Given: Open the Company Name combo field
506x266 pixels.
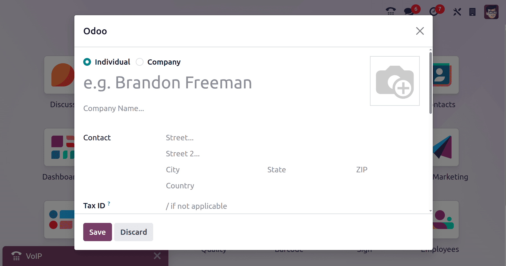Looking at the screenshot, I should coord(194,108).
